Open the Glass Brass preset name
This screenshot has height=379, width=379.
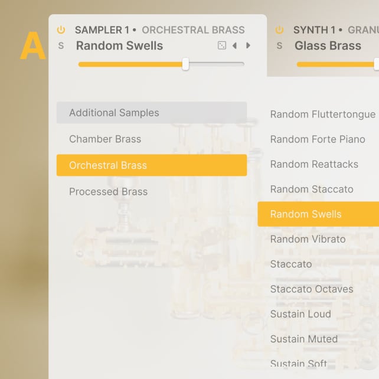(x=328, y=45)
